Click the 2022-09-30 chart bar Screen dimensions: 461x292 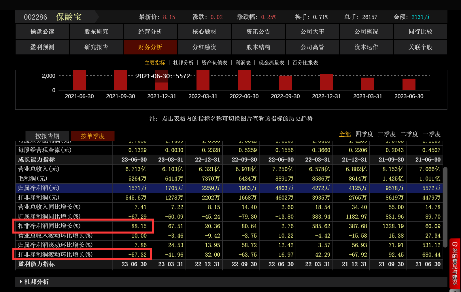(285, 83)
